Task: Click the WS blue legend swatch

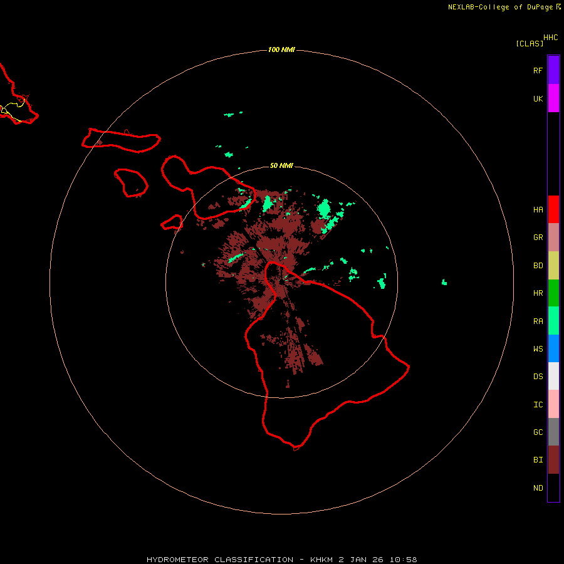Action: click(x=553, y=348)
